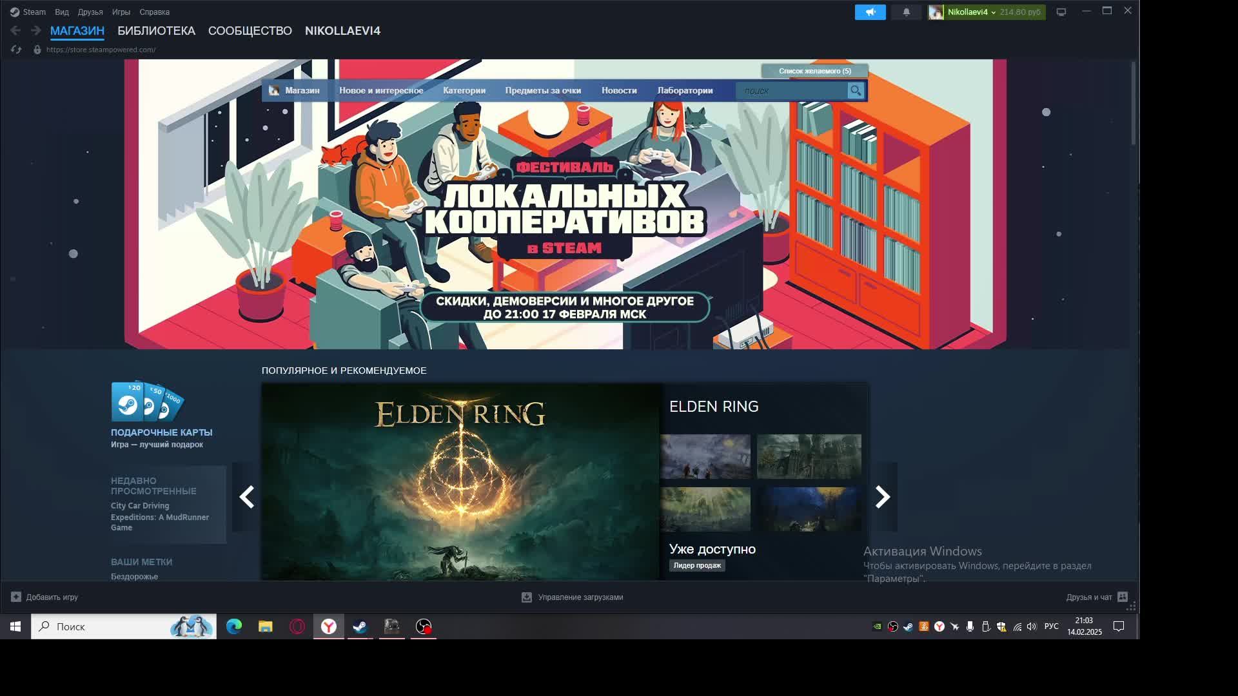Open the Справка menu

coord(155,12)
